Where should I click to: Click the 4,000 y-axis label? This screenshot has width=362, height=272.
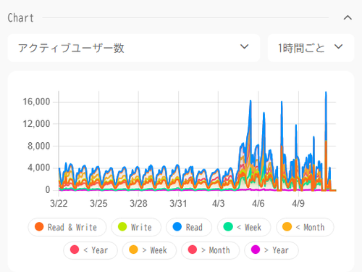tap(38, 168)
